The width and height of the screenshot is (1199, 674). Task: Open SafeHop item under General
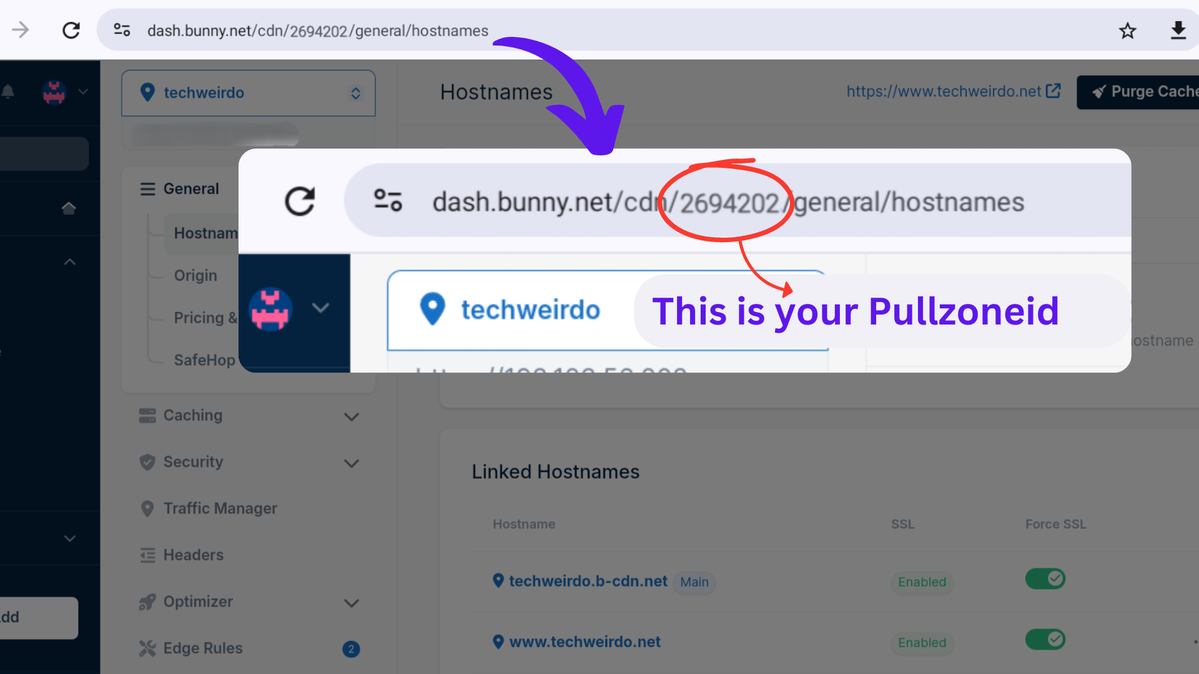point(204,360)
